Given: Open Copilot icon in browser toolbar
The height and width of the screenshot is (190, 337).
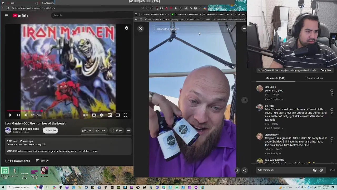Looking at the screenshot, I should 205,8.
